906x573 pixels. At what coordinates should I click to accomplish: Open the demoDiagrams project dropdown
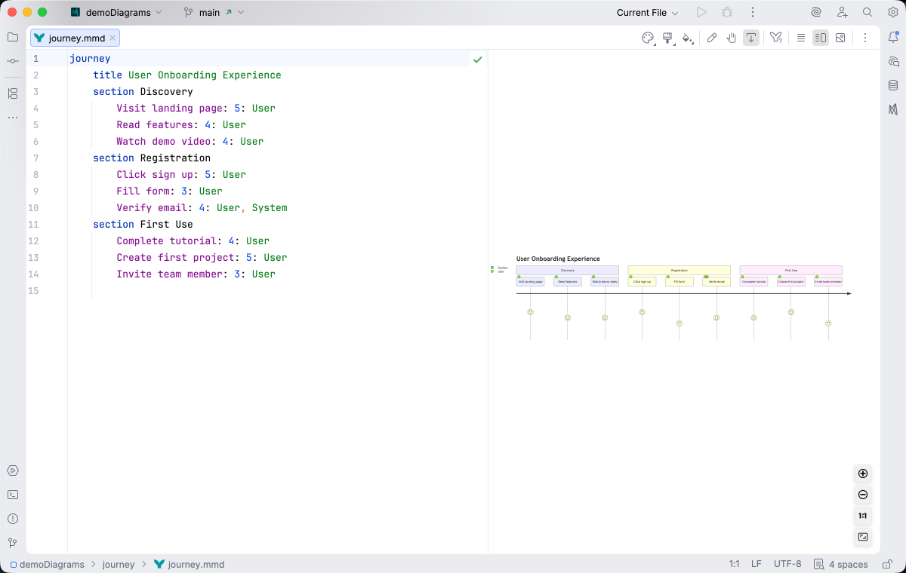(116, 12)
